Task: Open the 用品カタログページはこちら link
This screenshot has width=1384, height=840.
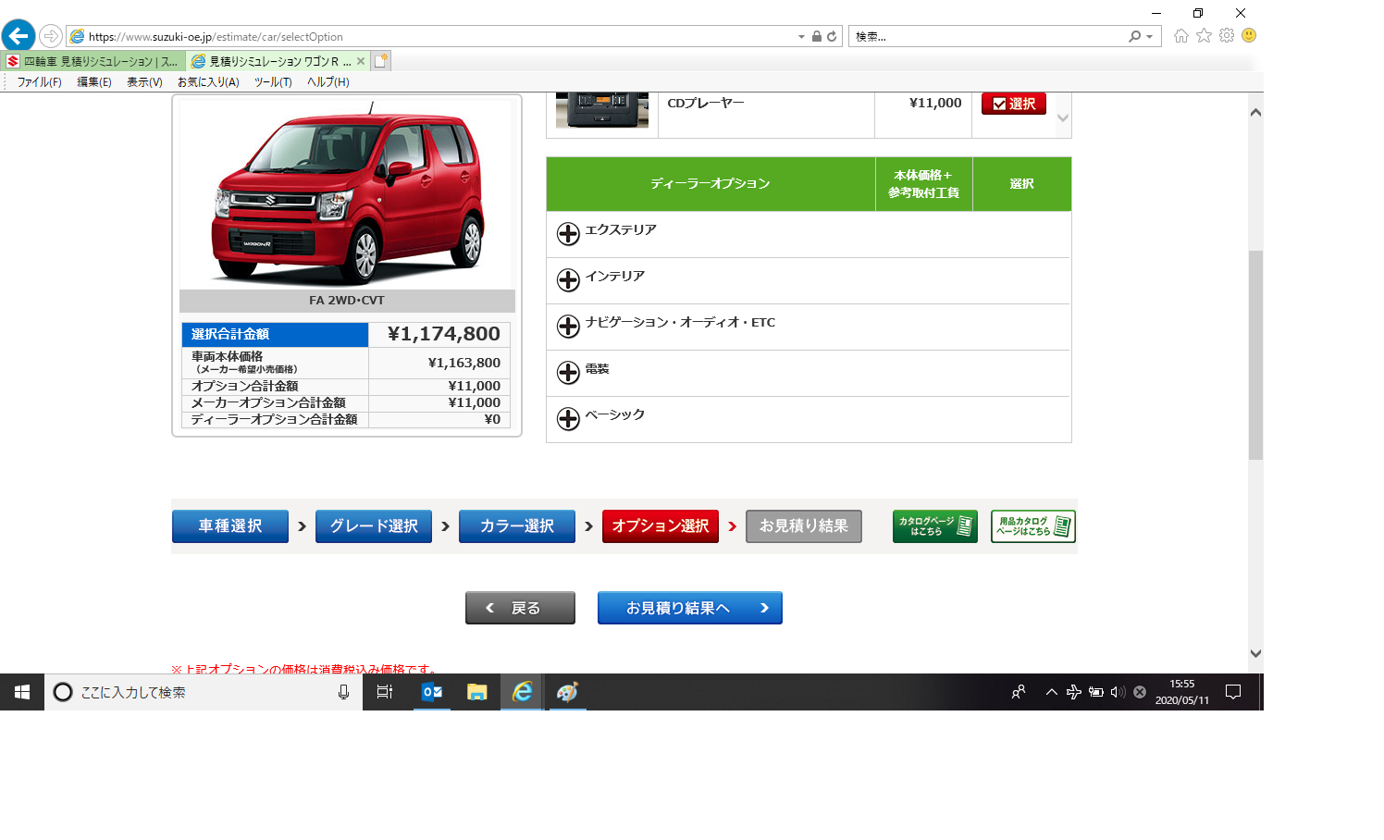Action: coord(1033,526)
